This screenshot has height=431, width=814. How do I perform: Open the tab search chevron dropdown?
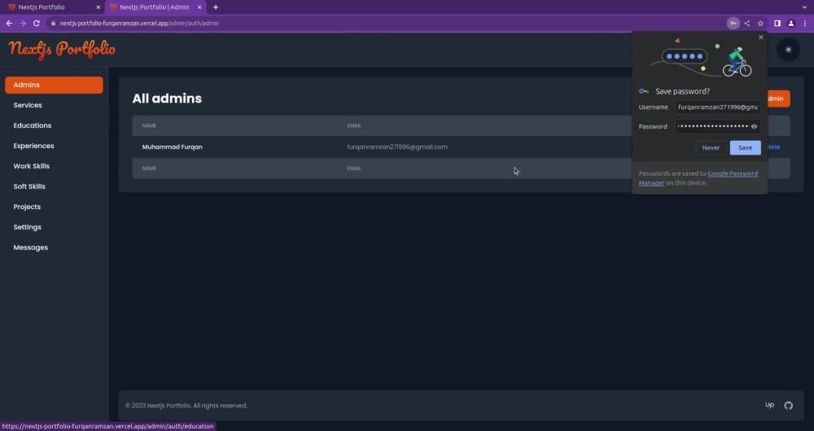[805, 7]
